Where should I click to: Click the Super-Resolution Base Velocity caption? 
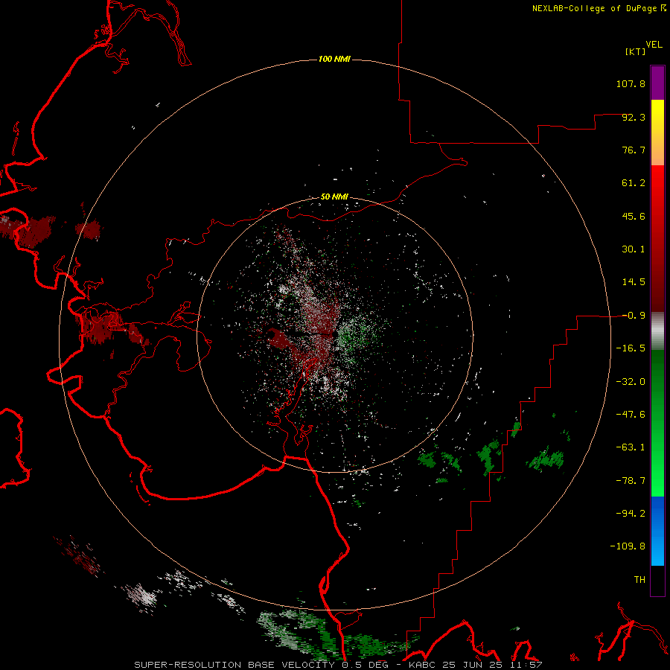tap(338, 665)
